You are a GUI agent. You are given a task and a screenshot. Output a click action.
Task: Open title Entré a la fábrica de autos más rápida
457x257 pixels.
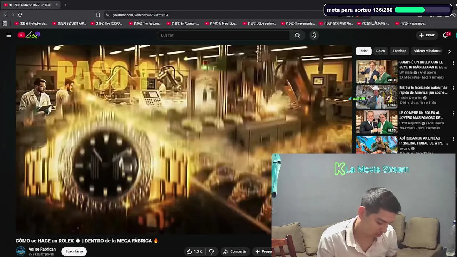pos(423,90)
